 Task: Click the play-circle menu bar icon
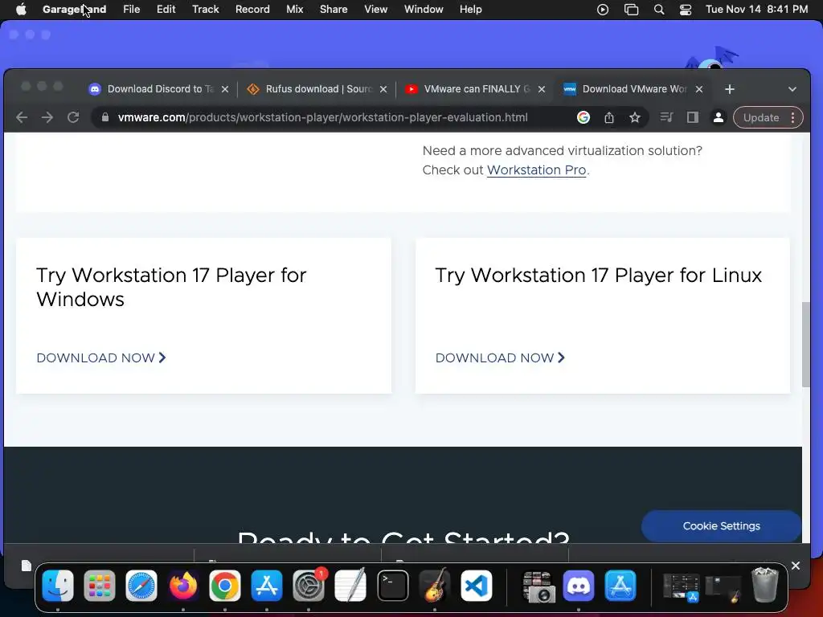click(x=603, y=10)
